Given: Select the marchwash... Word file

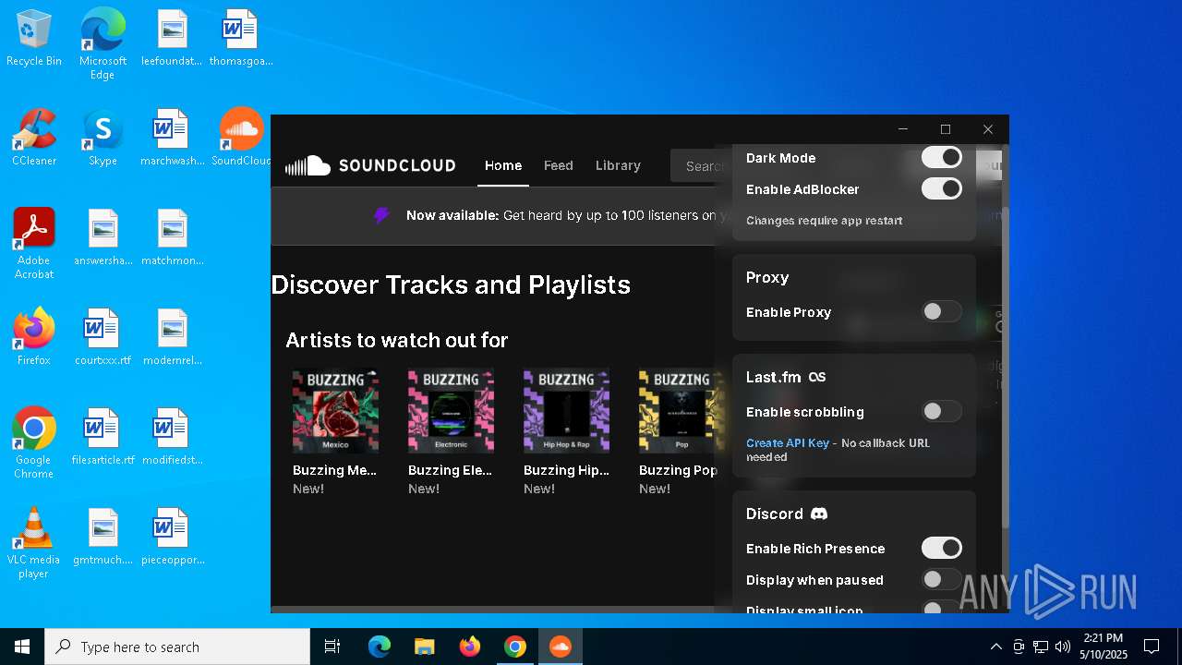Looking at the screenshot, I should pyautogui.click(x=173, y=138).
